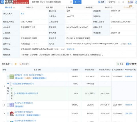The image size is (137, 122).
Task: Collapse the 国新国同（杭州）股权投资 shareholder row
Action: click(8, 76)
